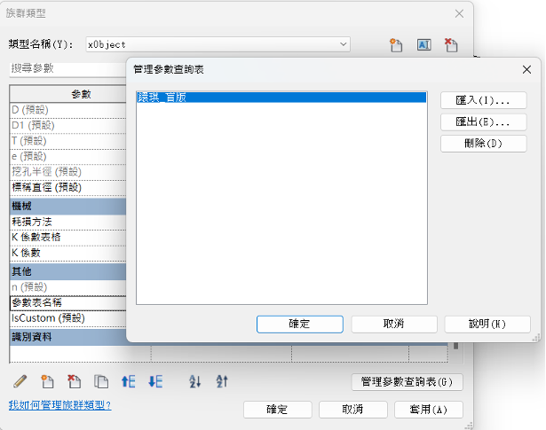Click the 匯入(I)... import button
The height and width of the screenshot is (430, 546).
click(483, 100)
